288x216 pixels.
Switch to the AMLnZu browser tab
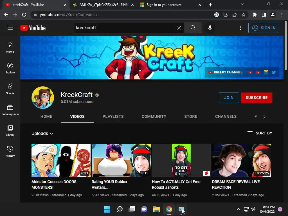click(103, 5)
